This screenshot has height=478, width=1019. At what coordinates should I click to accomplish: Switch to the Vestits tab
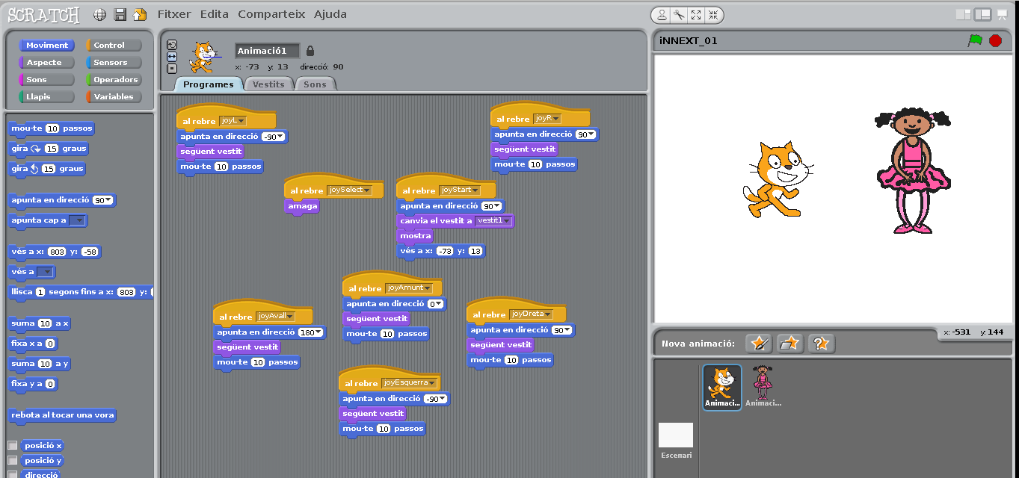[268, 84]
